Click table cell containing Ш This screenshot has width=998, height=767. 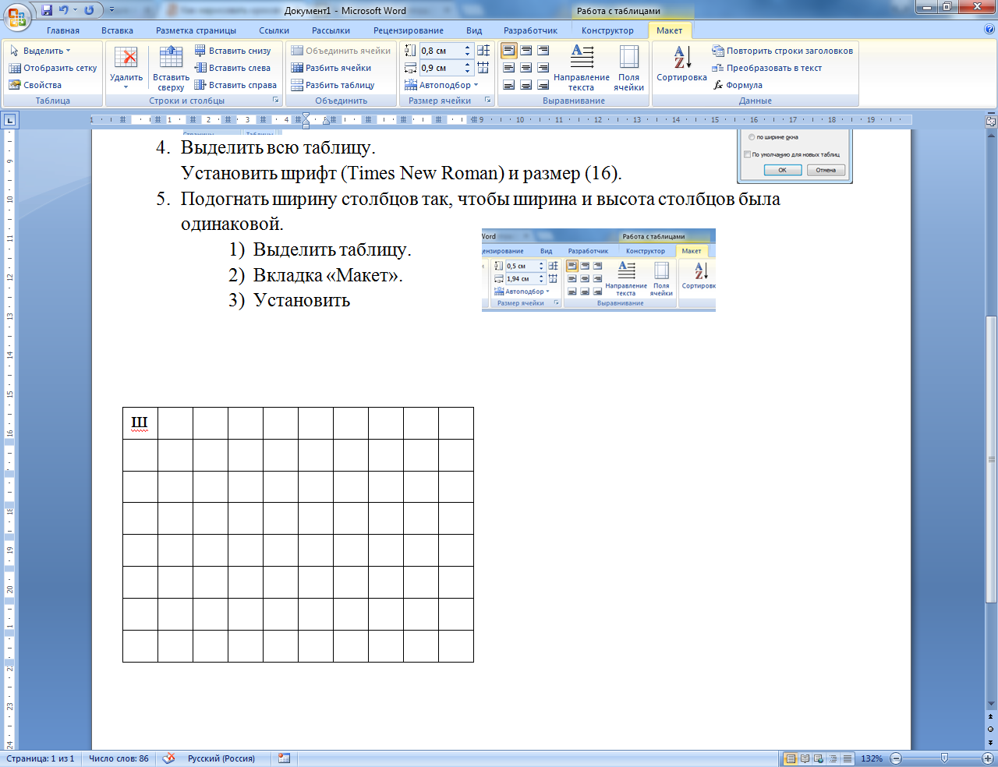(x=140, y=423)
